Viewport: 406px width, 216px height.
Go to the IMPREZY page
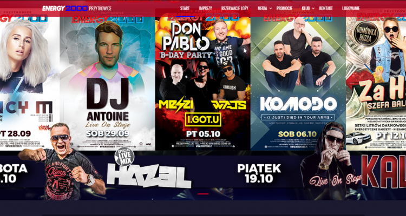click(205, 8)
